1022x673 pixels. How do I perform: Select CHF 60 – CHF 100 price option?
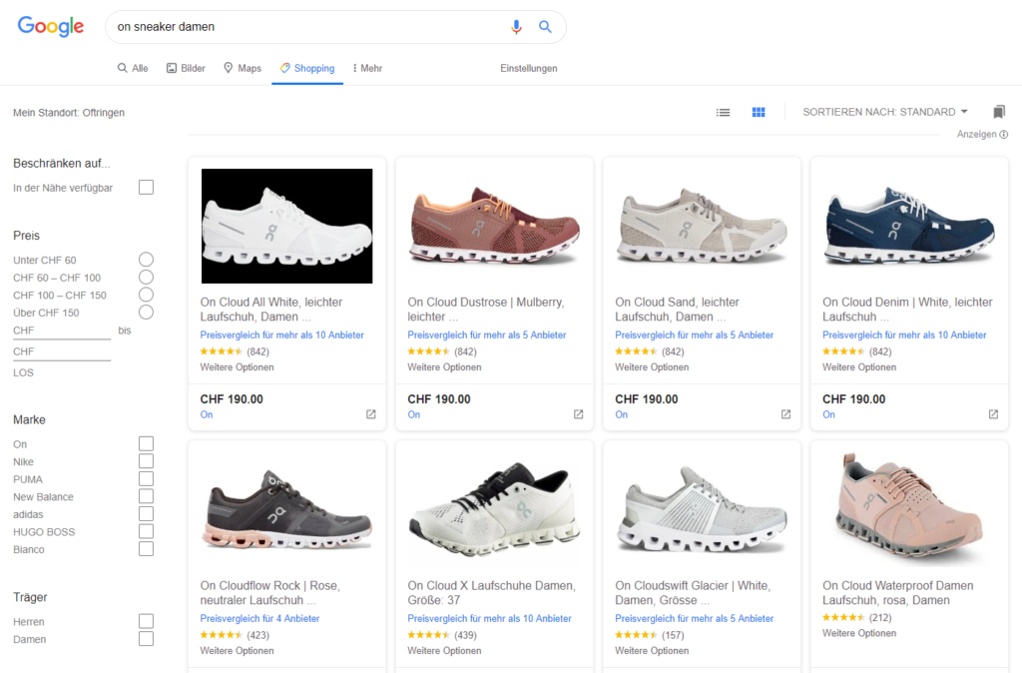pos(146,278)
